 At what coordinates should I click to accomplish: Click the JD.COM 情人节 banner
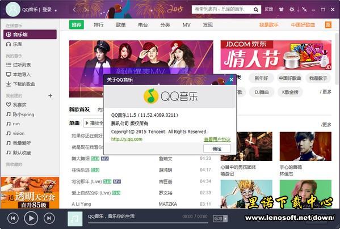pos(276,55)
